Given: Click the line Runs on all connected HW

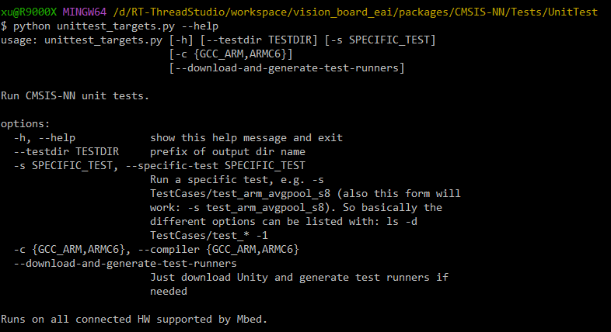Looking at the screenshot, I should 134,319.
